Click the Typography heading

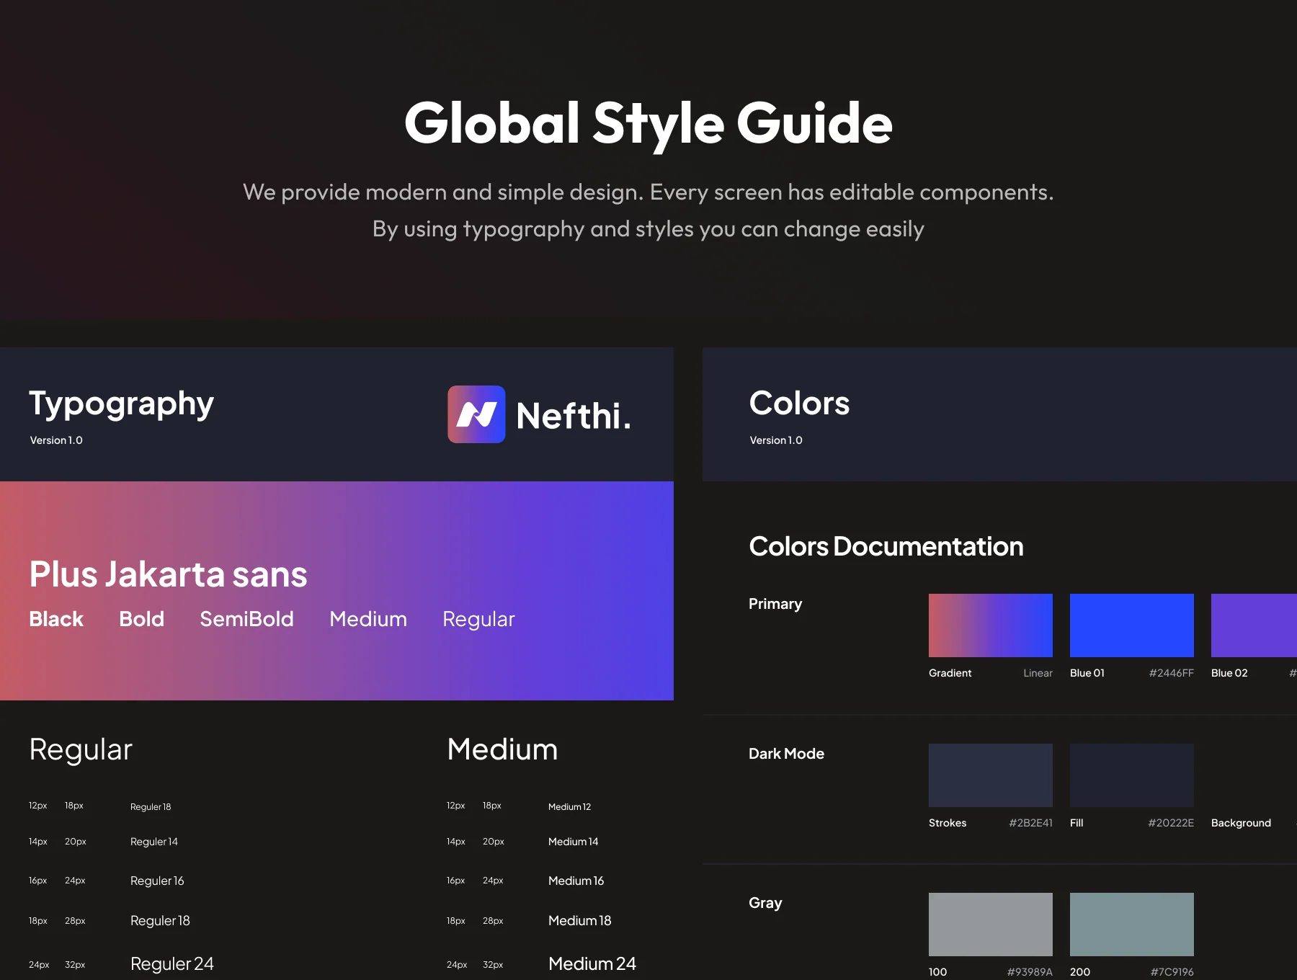121,404
